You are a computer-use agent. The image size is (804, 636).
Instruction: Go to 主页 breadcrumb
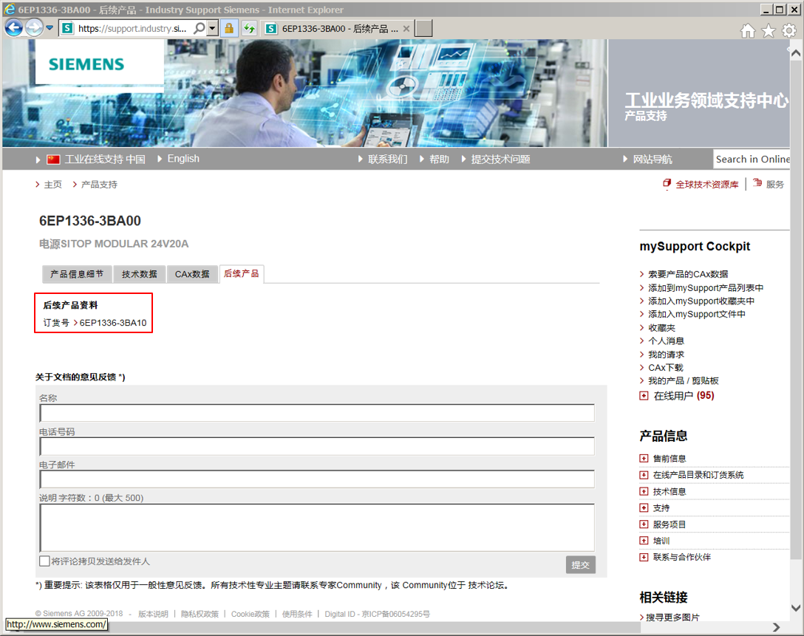[52, 185]
